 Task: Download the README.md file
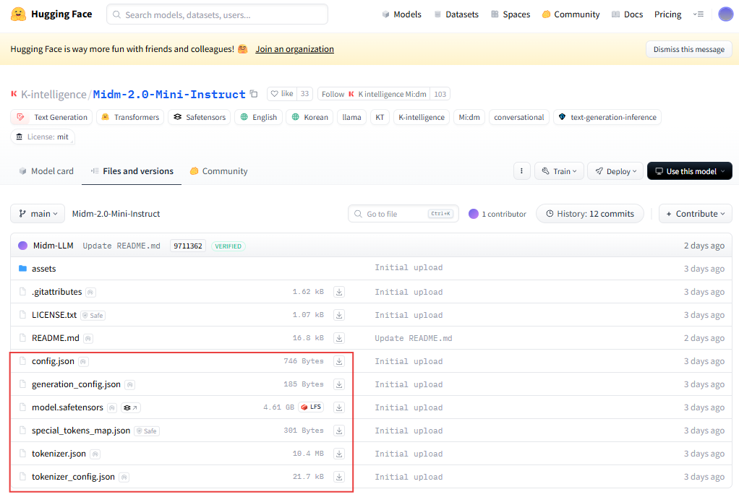coord(339,338)
